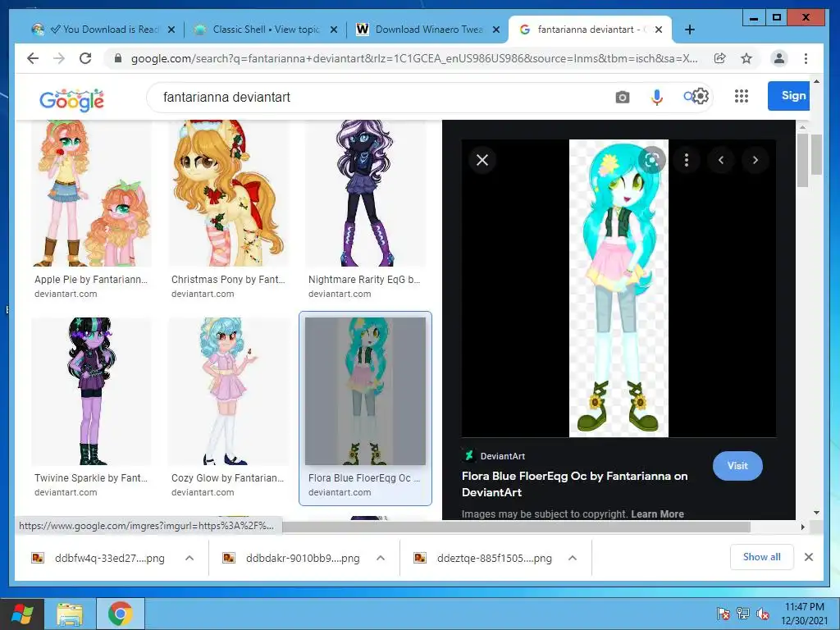Open the Chrome three-dot menu
This screenshot has height=630, width=840.
tap(806, 58)
